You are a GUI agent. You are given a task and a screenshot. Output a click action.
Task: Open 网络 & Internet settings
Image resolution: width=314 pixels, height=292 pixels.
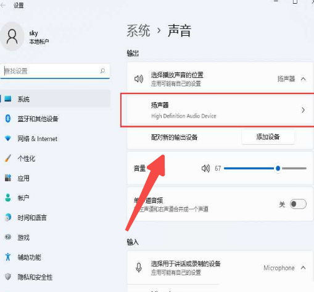click(55, 139)
